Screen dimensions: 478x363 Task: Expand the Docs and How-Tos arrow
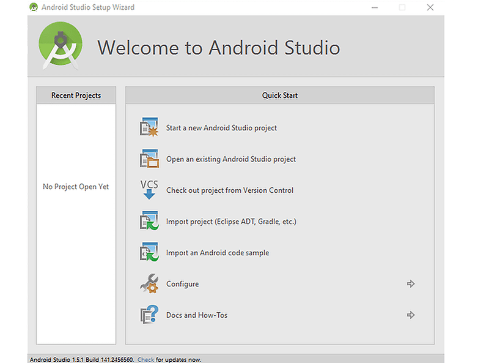coord(411,315)
